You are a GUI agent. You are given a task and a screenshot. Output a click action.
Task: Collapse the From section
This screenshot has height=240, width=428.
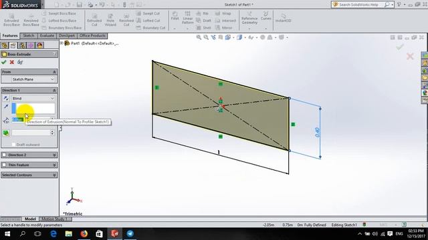tap(54, 72)
